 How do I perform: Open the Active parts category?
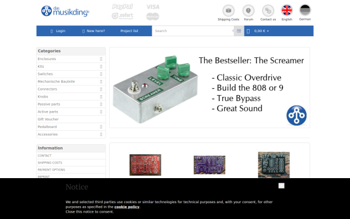(x=48, y=112)
